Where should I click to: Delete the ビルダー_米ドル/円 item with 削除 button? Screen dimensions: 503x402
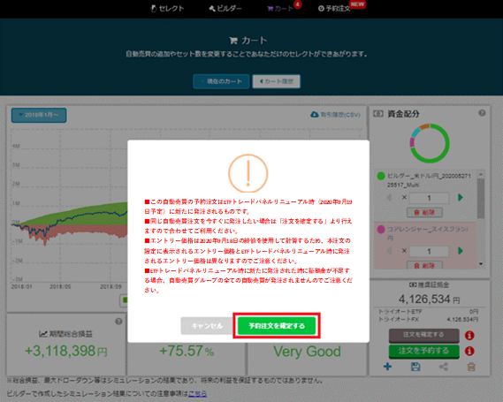424,212
